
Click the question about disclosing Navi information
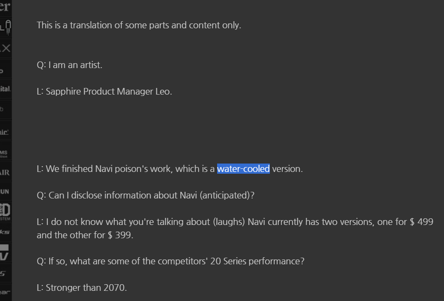coord(145,195)
